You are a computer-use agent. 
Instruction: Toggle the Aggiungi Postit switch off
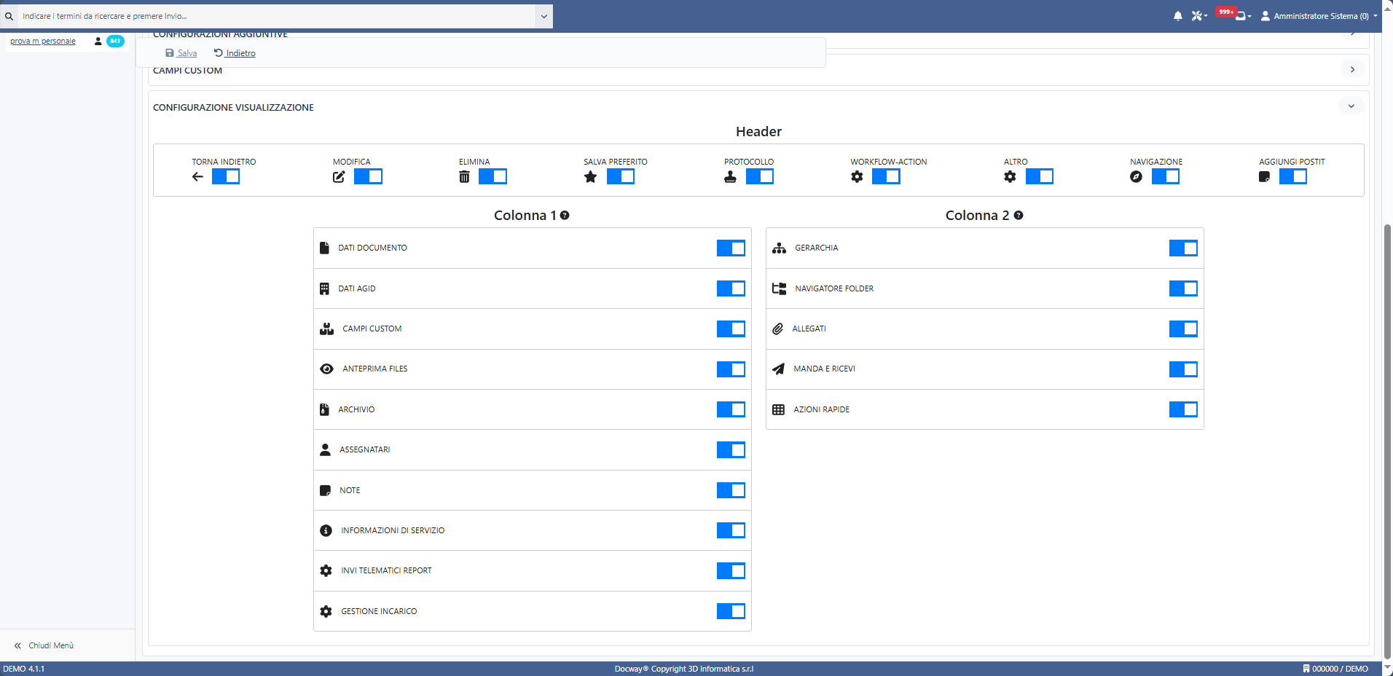point(1293,176)
